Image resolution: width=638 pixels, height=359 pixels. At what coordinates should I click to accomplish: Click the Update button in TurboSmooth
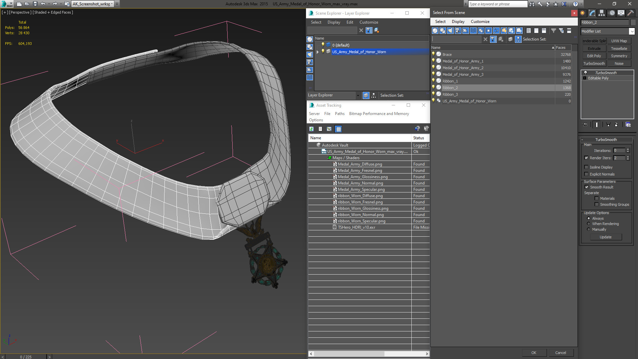[x=605, y=237]
